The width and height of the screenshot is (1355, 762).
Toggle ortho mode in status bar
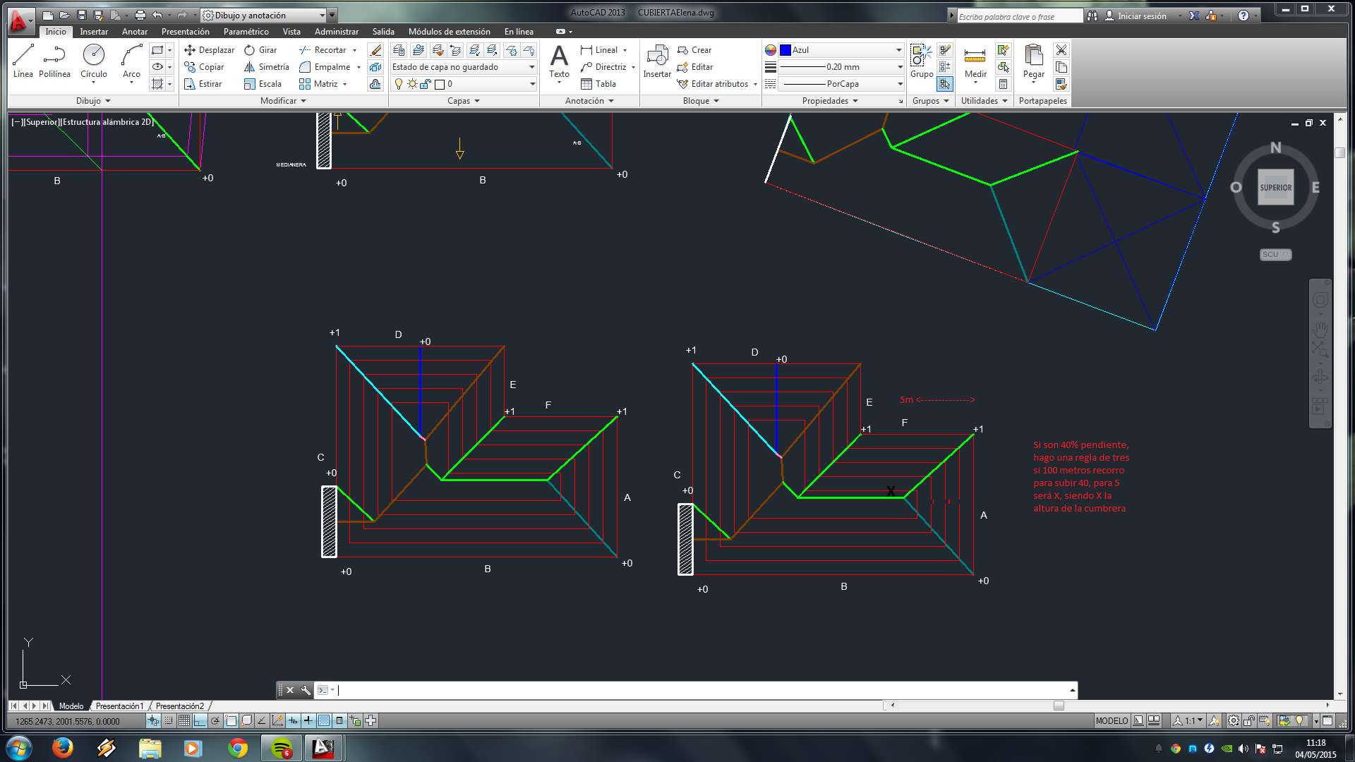click(200, 720)
